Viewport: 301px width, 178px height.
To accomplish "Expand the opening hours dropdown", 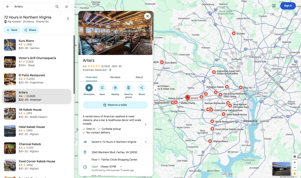I will coord(121,167).
